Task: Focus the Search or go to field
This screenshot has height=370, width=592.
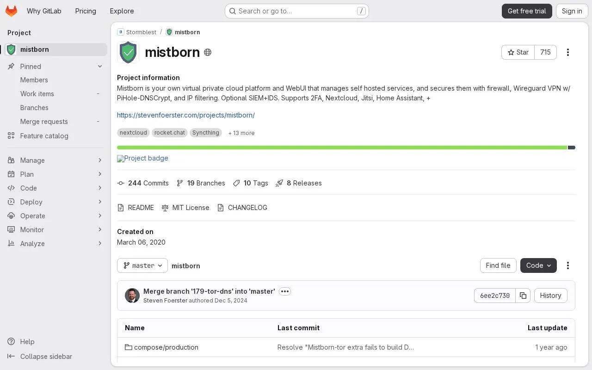Action: point(297,11)
